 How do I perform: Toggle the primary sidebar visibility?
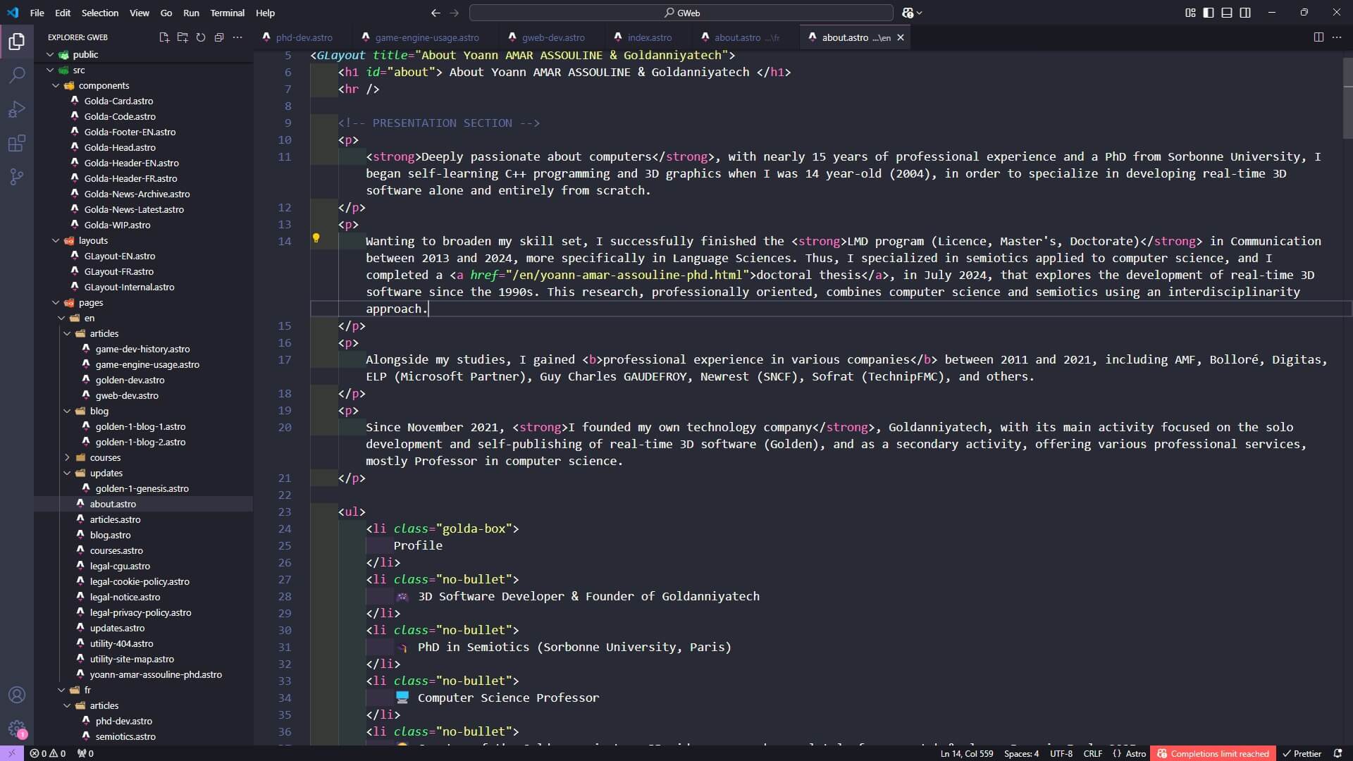click(x=1209, y=13)
